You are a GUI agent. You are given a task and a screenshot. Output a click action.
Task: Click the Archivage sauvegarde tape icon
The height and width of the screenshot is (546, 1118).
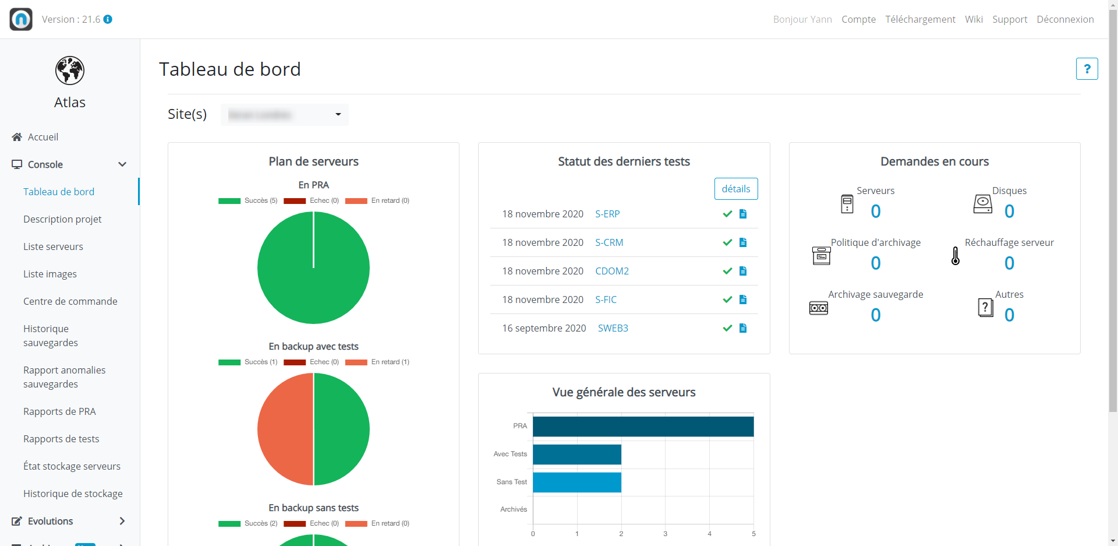(x=819, y=308)
